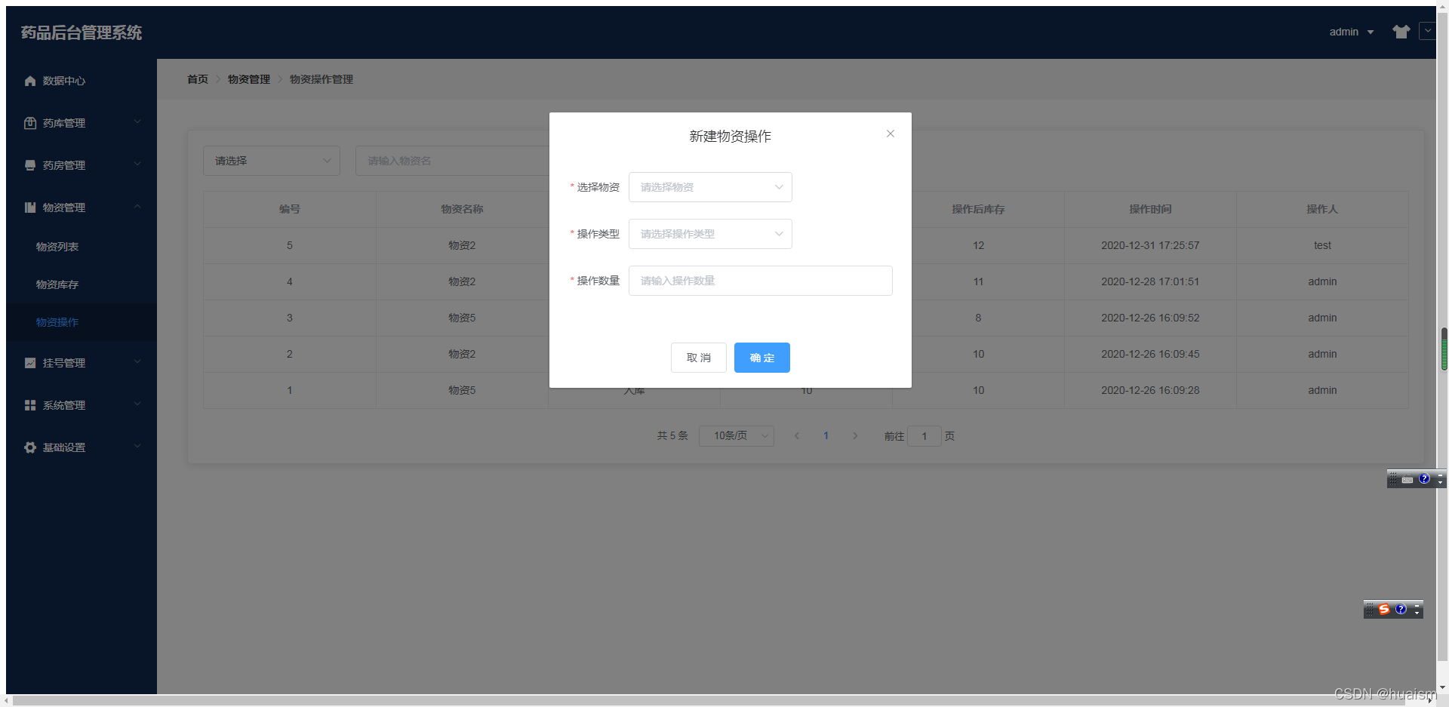Click timestamp 2020-12-31 17:25:57

1150,245
